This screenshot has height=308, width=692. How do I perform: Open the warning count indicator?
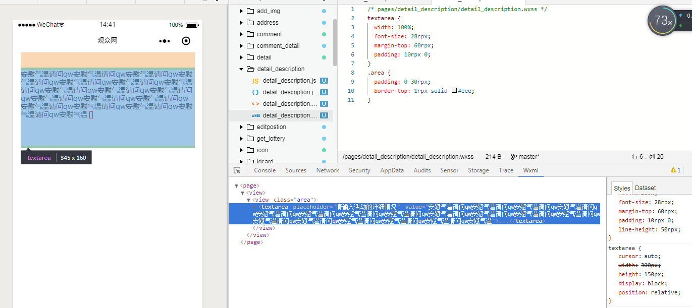[x=675, y=170]
